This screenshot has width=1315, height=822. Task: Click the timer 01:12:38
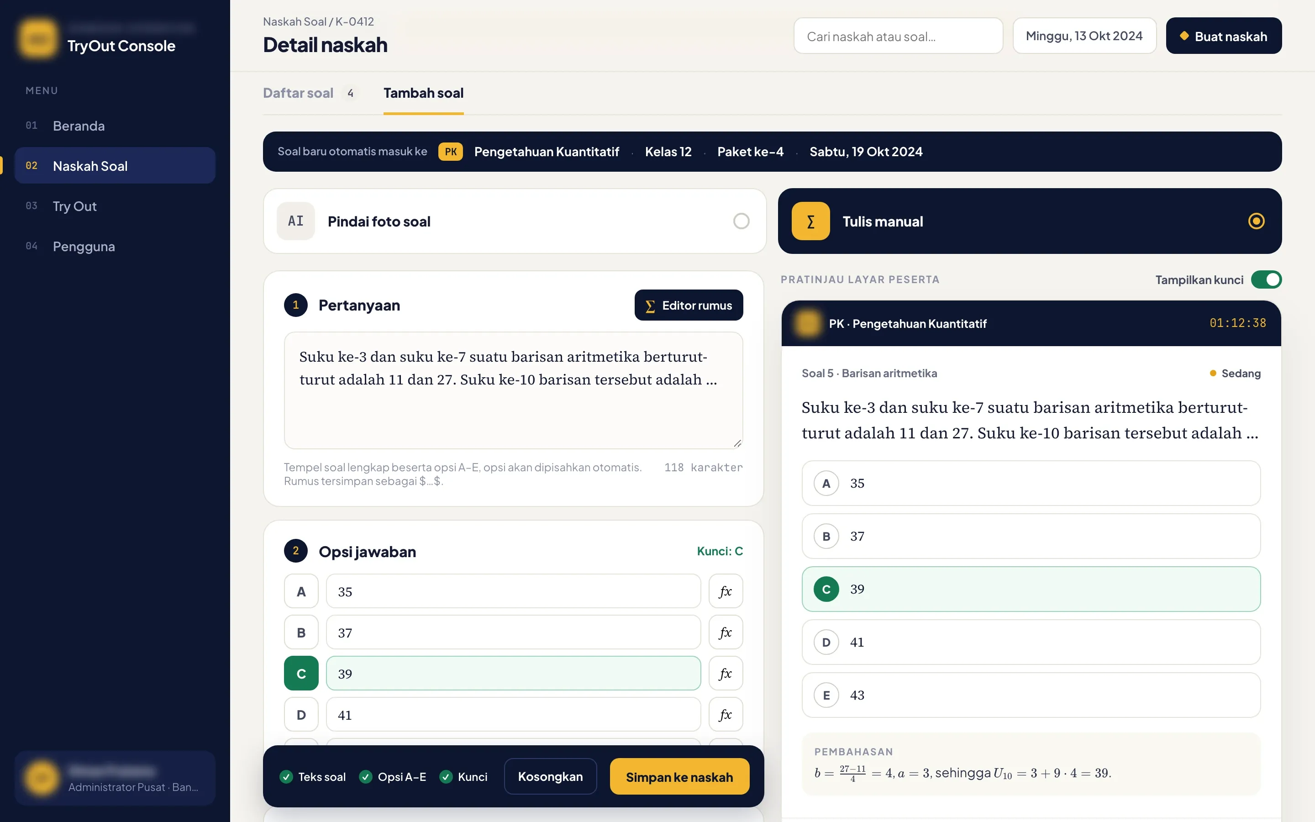tap(1237, 323)
